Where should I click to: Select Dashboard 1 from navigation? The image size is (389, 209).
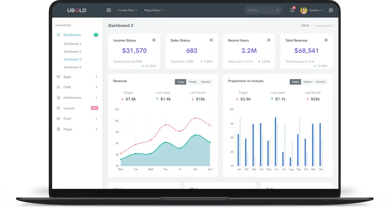tap(72, 44)
